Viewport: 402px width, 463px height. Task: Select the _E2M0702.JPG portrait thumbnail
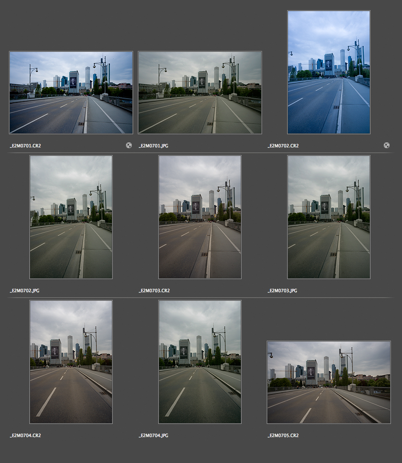(x=71, y=217)
